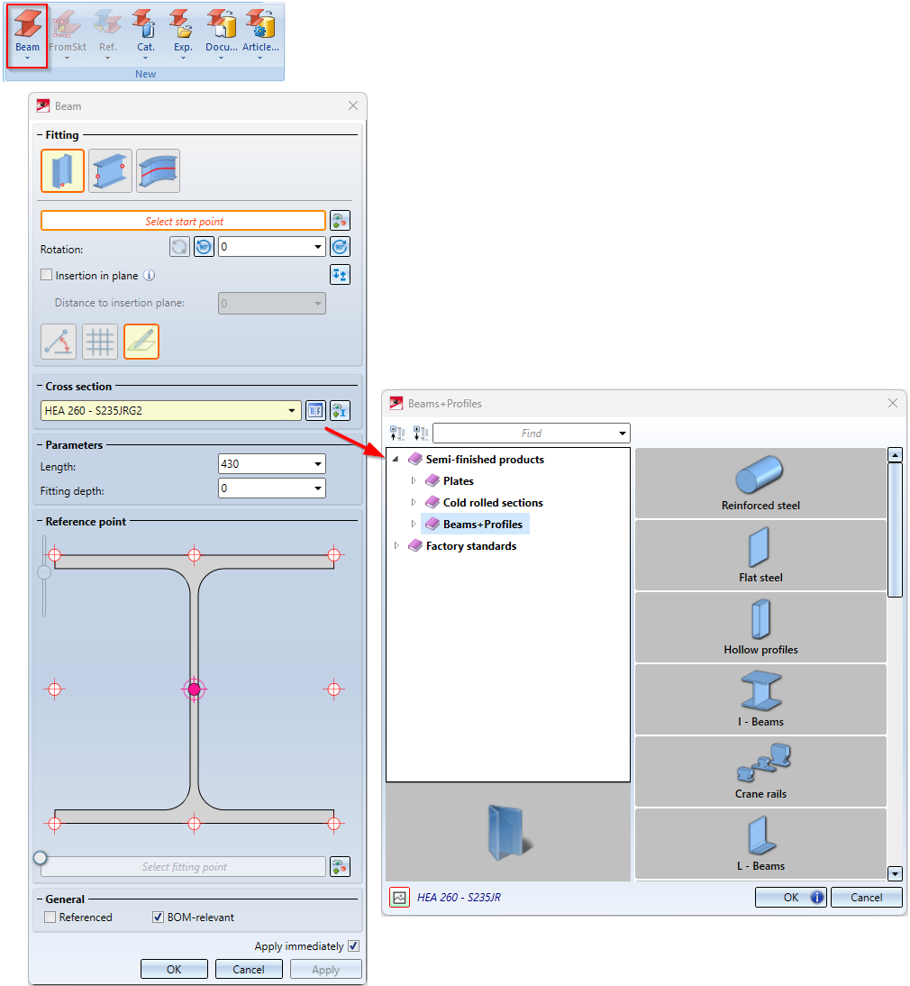Collapse the Semi-finished products node

[x=396, y=460]
